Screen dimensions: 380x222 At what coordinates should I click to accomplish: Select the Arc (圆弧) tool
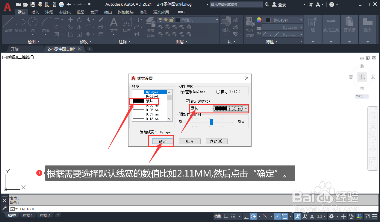coord(46,25)
